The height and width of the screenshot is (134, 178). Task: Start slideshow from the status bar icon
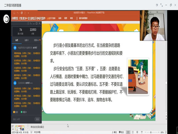pyautogui.click(x=142, y=132)
